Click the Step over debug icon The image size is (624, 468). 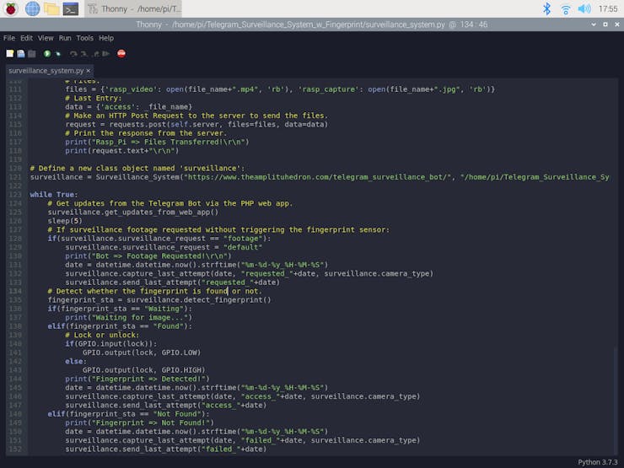tap(73, 53)
